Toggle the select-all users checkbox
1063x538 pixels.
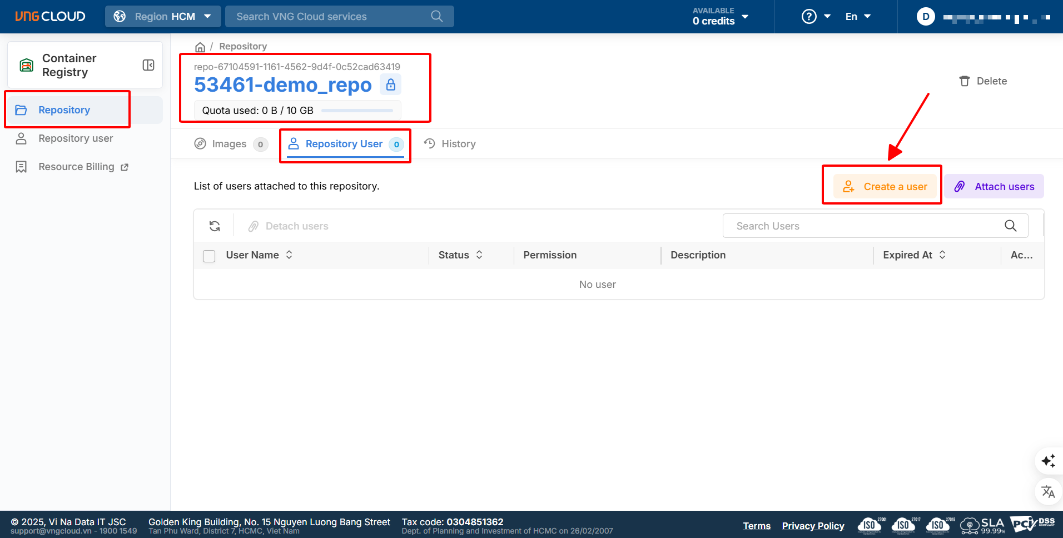[209, 256]
